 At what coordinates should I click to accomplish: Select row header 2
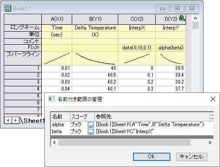(23, 75)
